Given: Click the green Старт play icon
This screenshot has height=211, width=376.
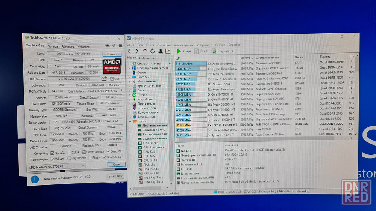Looking at the screenshot, I should pos(179,51).
